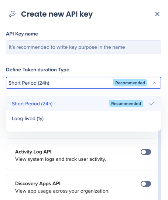Open the Token duration type combo box
This screenshot has height=200, width=168.
coord(83,83)
